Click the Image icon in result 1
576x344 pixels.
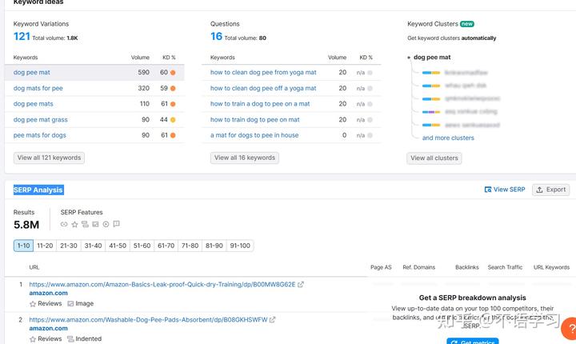click(70, 303)
